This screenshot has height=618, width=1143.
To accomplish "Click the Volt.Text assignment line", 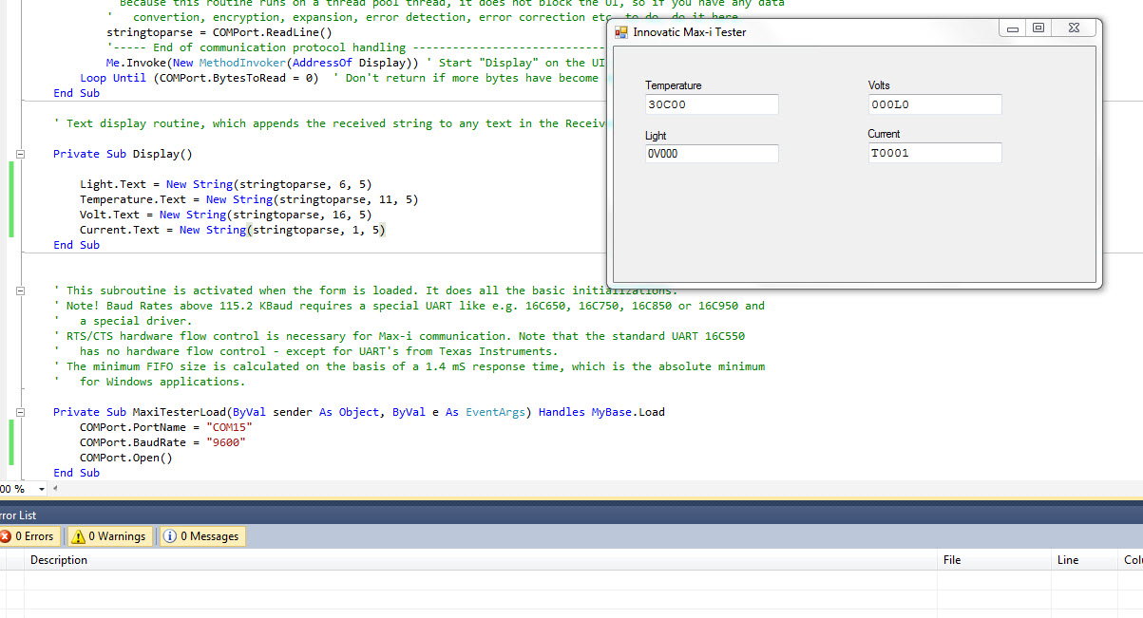I will [226, 215].
